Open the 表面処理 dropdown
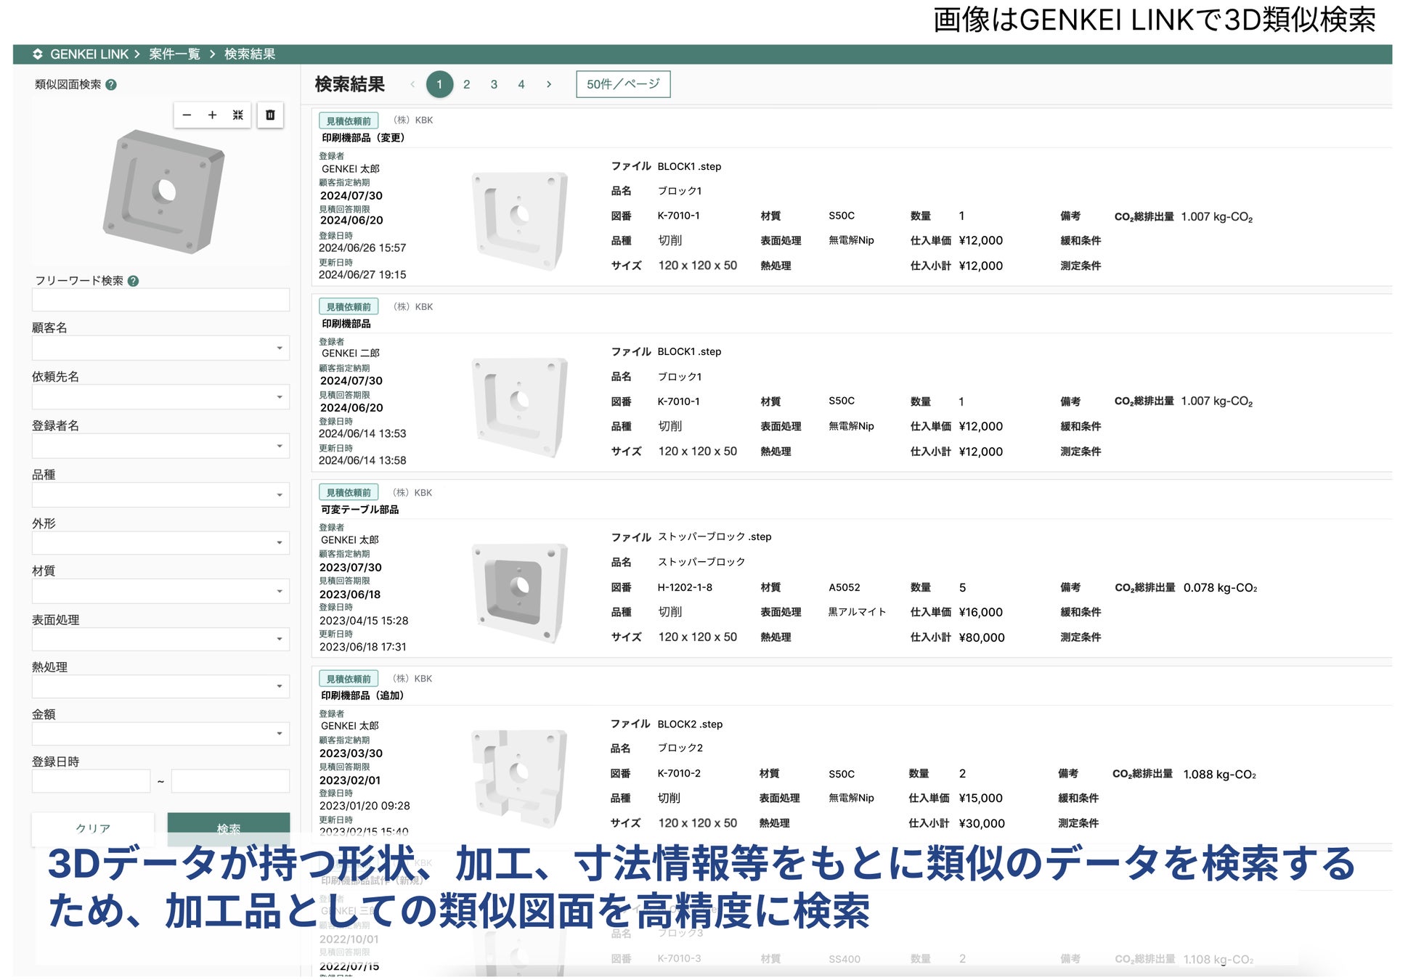The height and width of the screenshot is (980, 1408). click(160, 639)
